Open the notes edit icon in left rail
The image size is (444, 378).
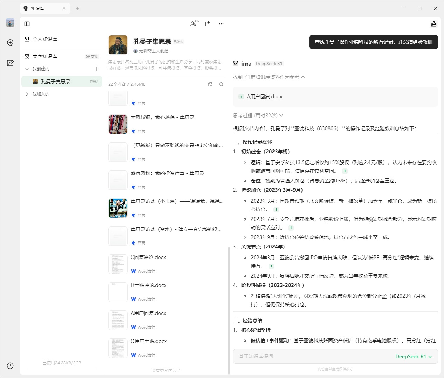click(10, 63)
